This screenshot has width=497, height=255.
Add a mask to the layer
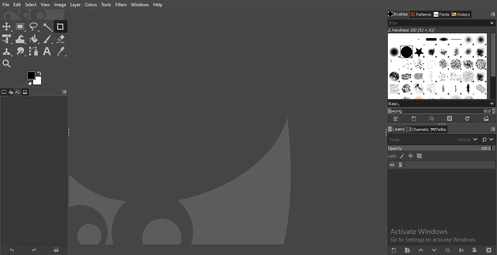point(474,250)
